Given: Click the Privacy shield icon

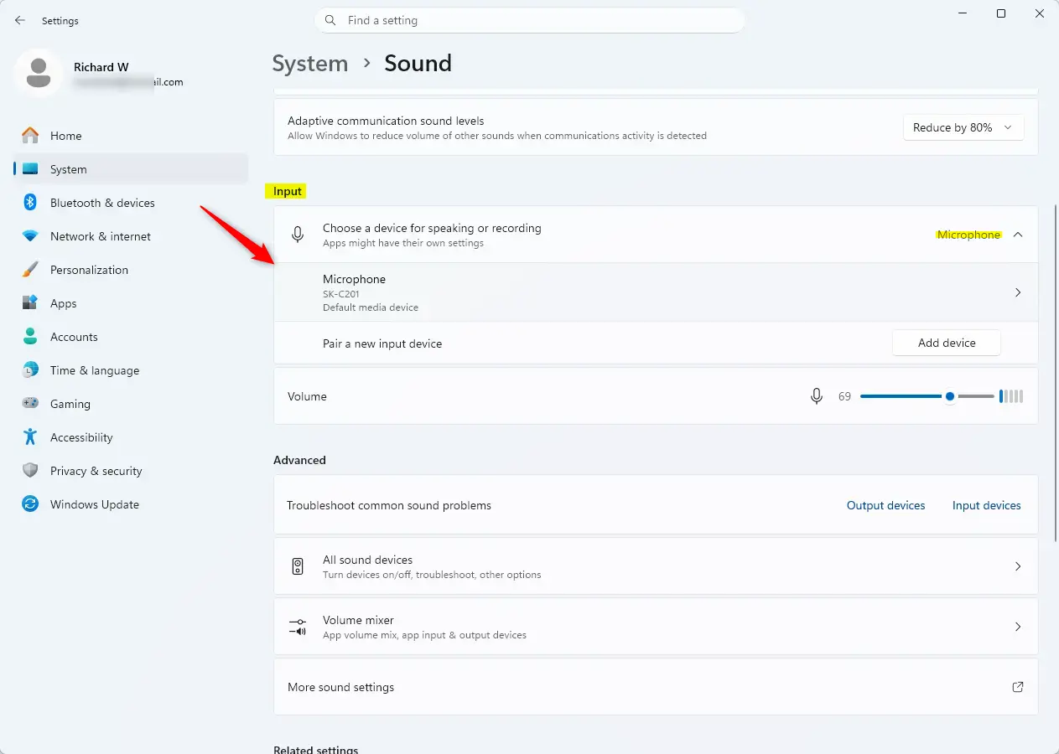Looking at the screenshot, I should tap(30, 471).
